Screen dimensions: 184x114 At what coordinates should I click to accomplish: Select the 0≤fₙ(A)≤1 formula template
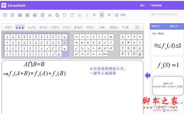[x=167, y=46]
